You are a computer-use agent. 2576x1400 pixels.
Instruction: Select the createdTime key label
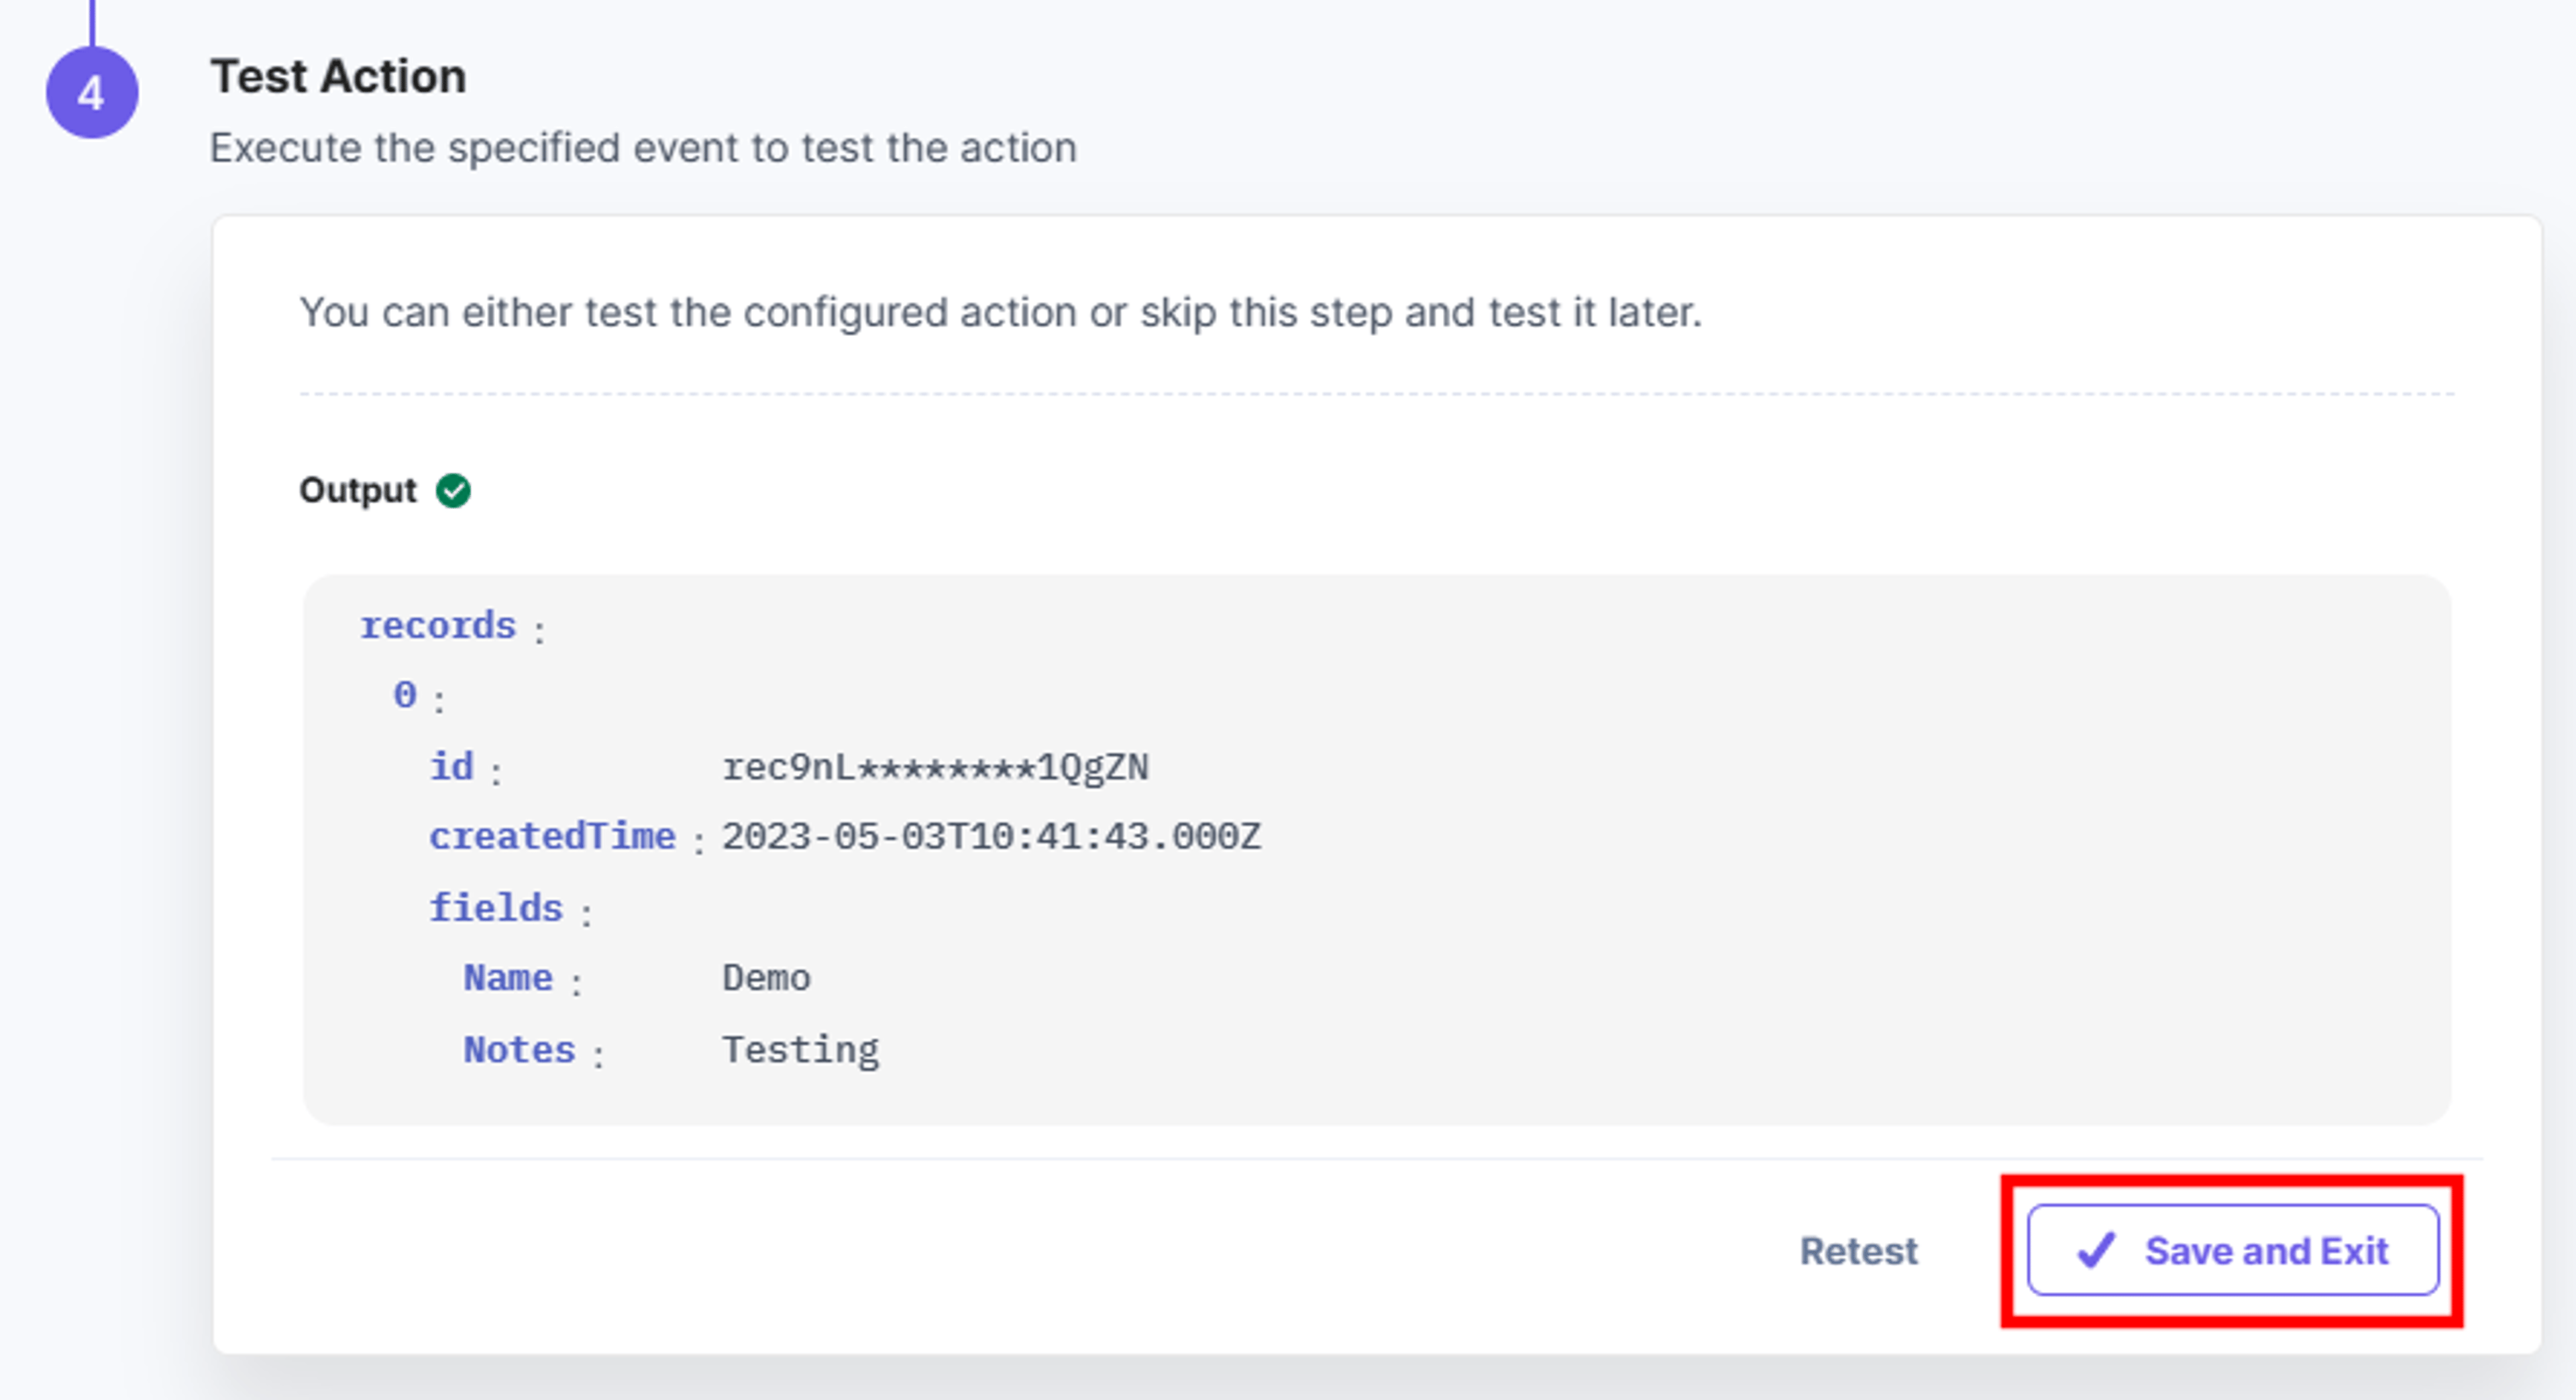tap(552, 837)
